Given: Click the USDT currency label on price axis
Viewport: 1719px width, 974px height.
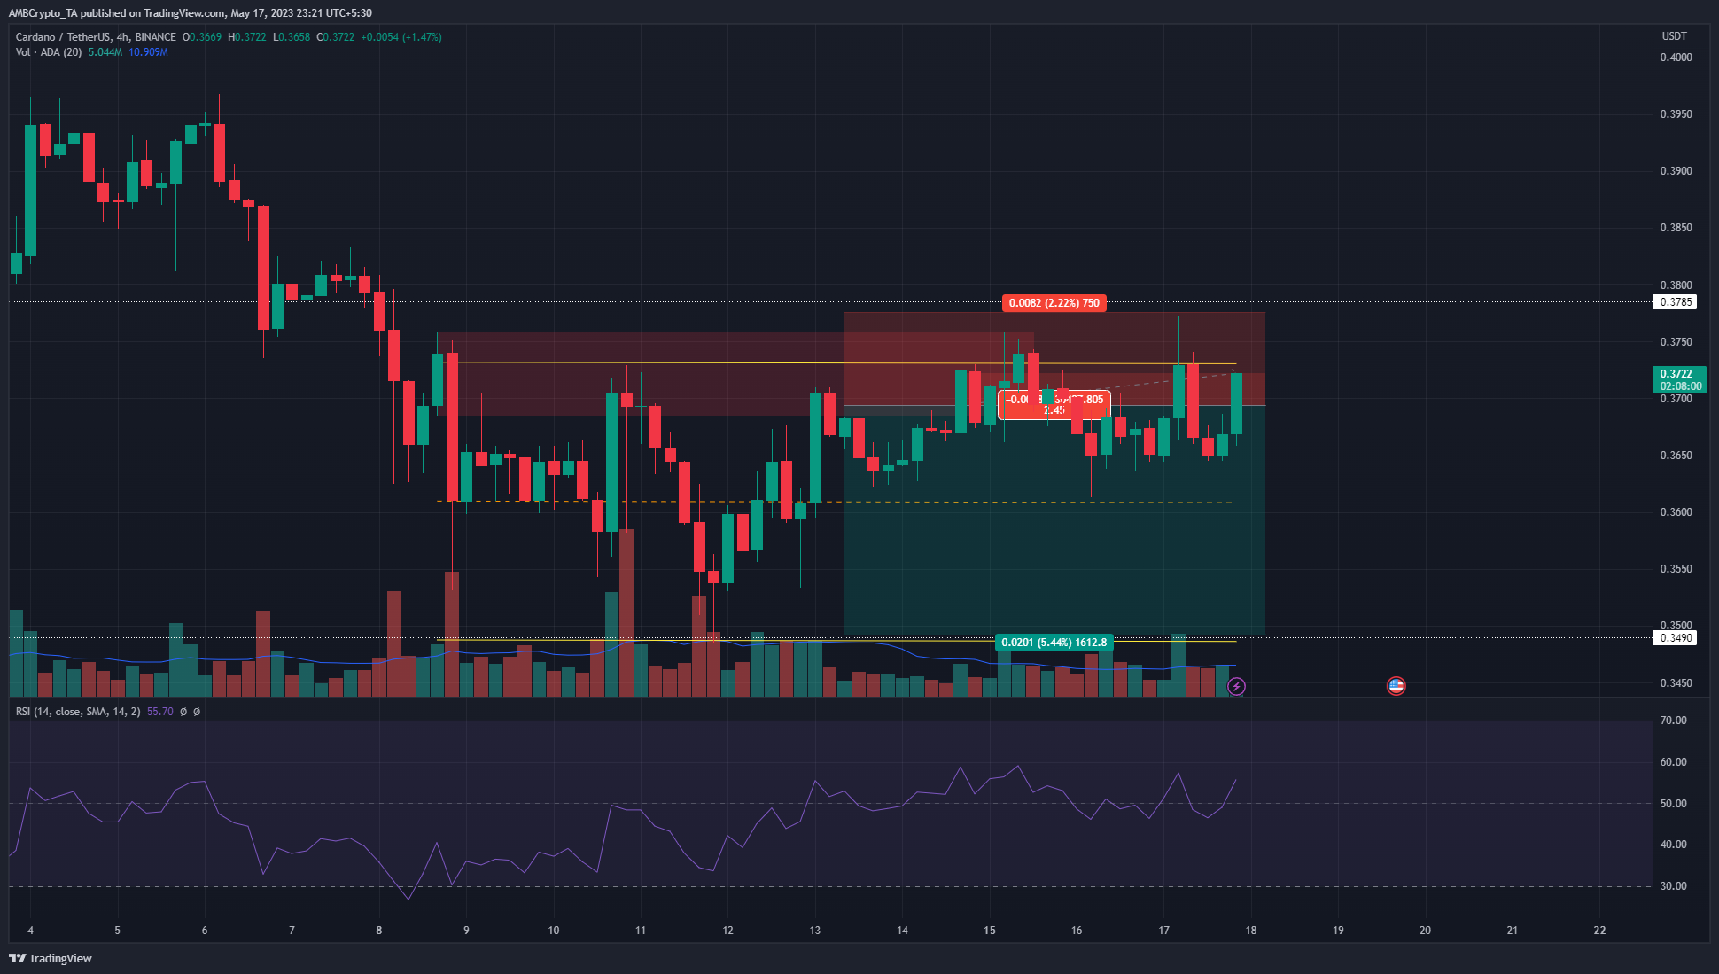Looking at the screenshot, I should (x=1674, y=36).
